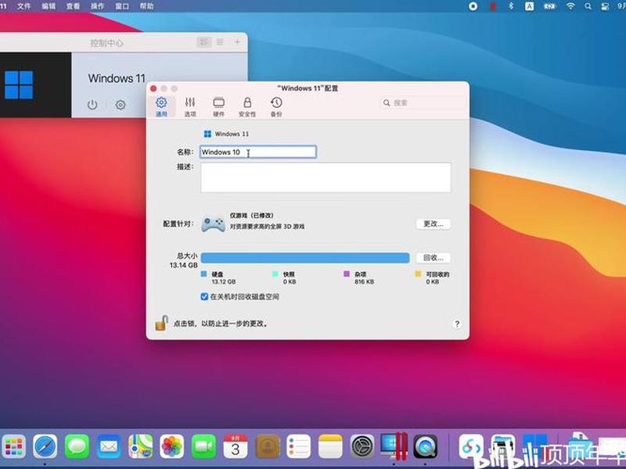Open the 备份 (Backup) tab
This screenshot has width=626, height=469.
coord(276,106)
